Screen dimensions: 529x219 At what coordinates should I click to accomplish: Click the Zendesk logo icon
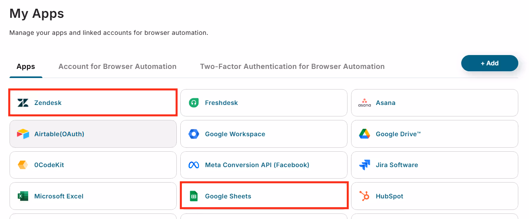pyautogui.click(x=23, y=103)
